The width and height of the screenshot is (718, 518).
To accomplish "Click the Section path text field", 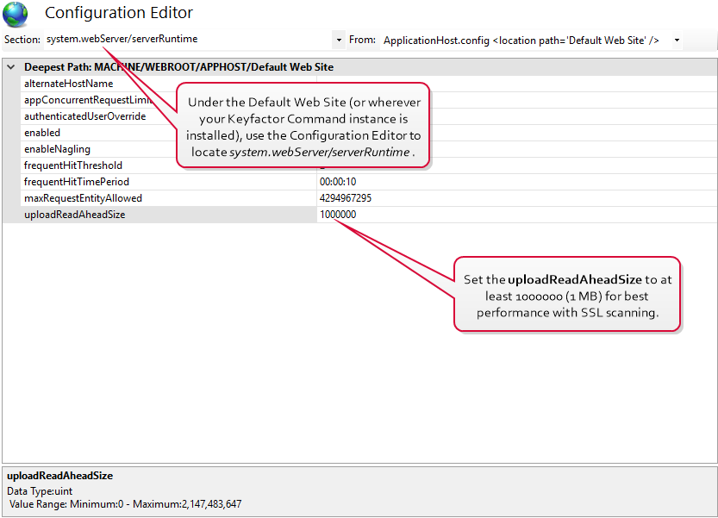I will 185,40.
